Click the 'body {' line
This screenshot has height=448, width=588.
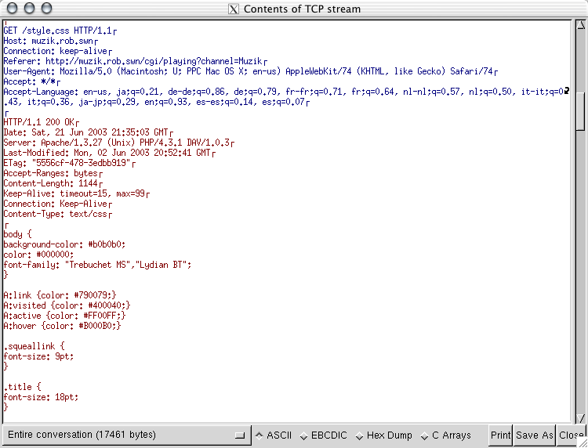tap(17, 234)
